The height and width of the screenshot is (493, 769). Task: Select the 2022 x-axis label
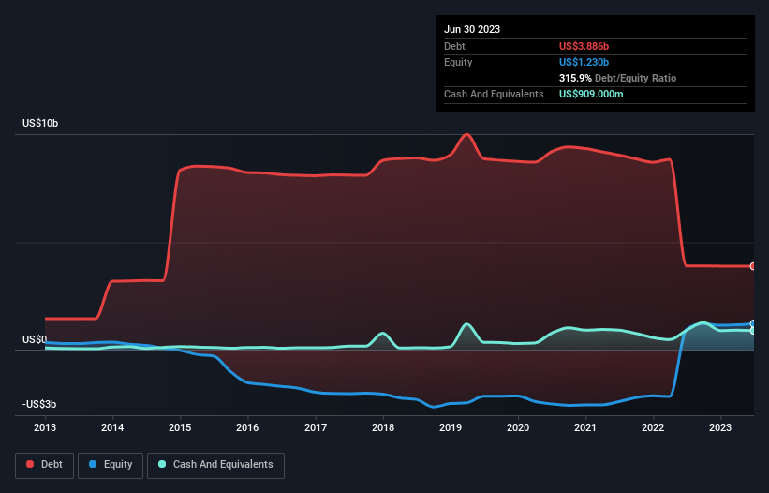pos(653,427)
